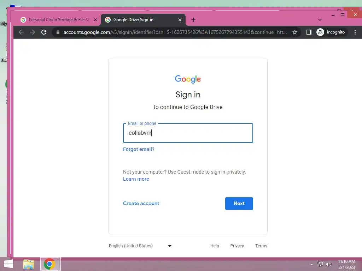The height and width of the screenshot is (271, 362).
Task: Show hidden system tray icons
Action: [311, 265]
